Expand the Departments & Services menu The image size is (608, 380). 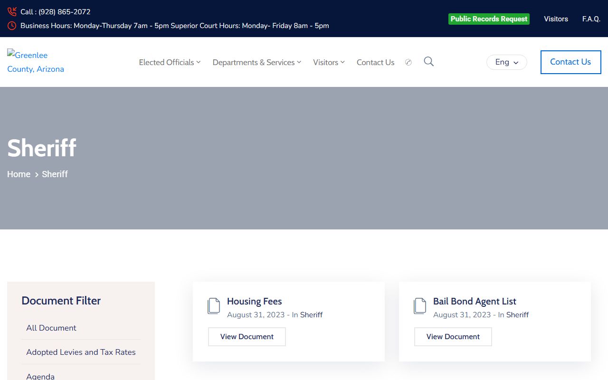coord(256,62)
